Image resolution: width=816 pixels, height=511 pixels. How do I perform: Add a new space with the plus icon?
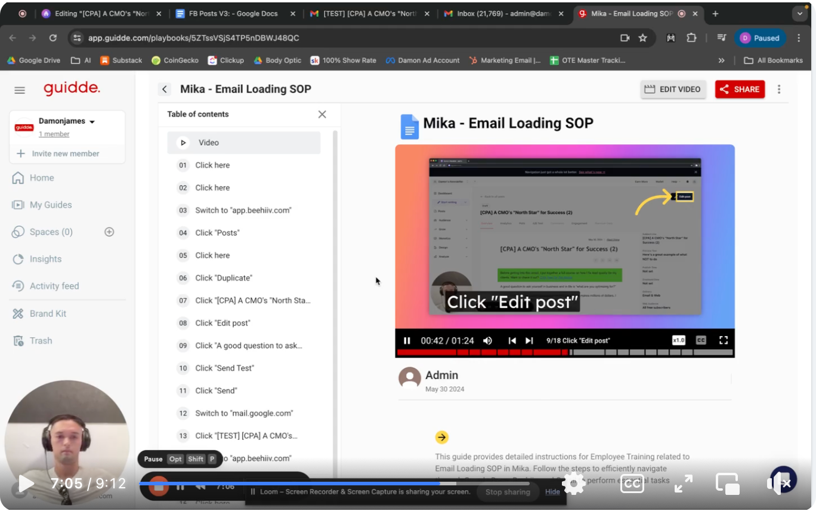point(109,232)
